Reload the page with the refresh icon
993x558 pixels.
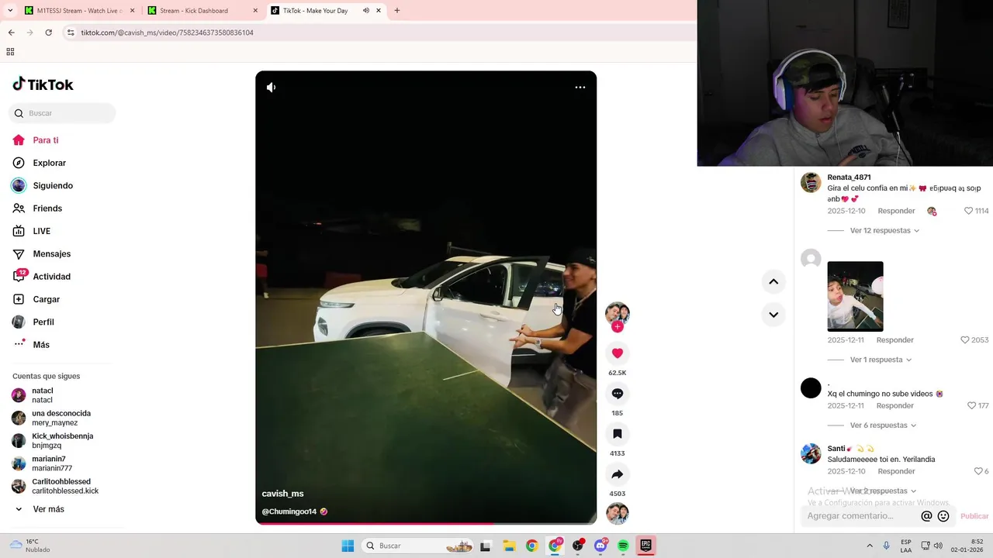(48, 33)
